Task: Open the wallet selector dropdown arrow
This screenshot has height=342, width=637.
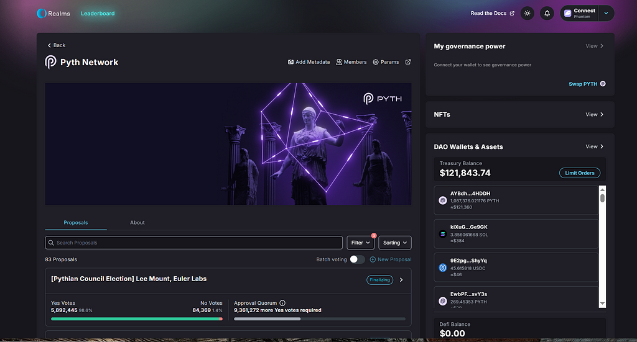Action: click(x=606, y=14)
